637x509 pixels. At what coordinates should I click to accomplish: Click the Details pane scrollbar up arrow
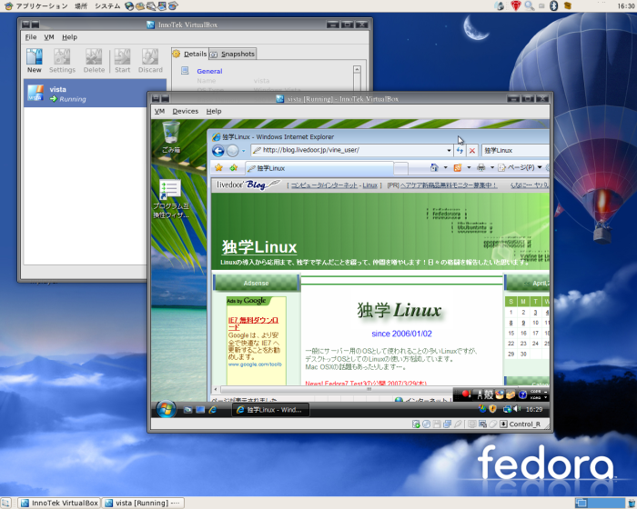[x=357, y=69]
